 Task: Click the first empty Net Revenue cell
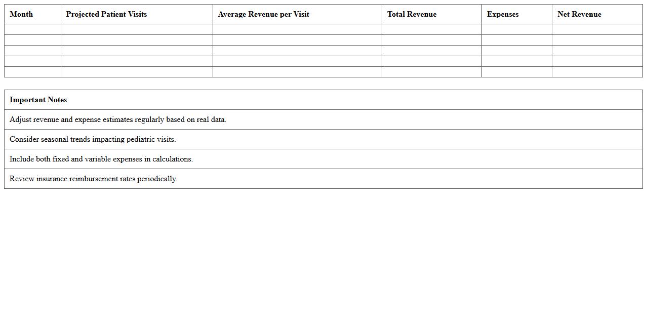[597, 29]
